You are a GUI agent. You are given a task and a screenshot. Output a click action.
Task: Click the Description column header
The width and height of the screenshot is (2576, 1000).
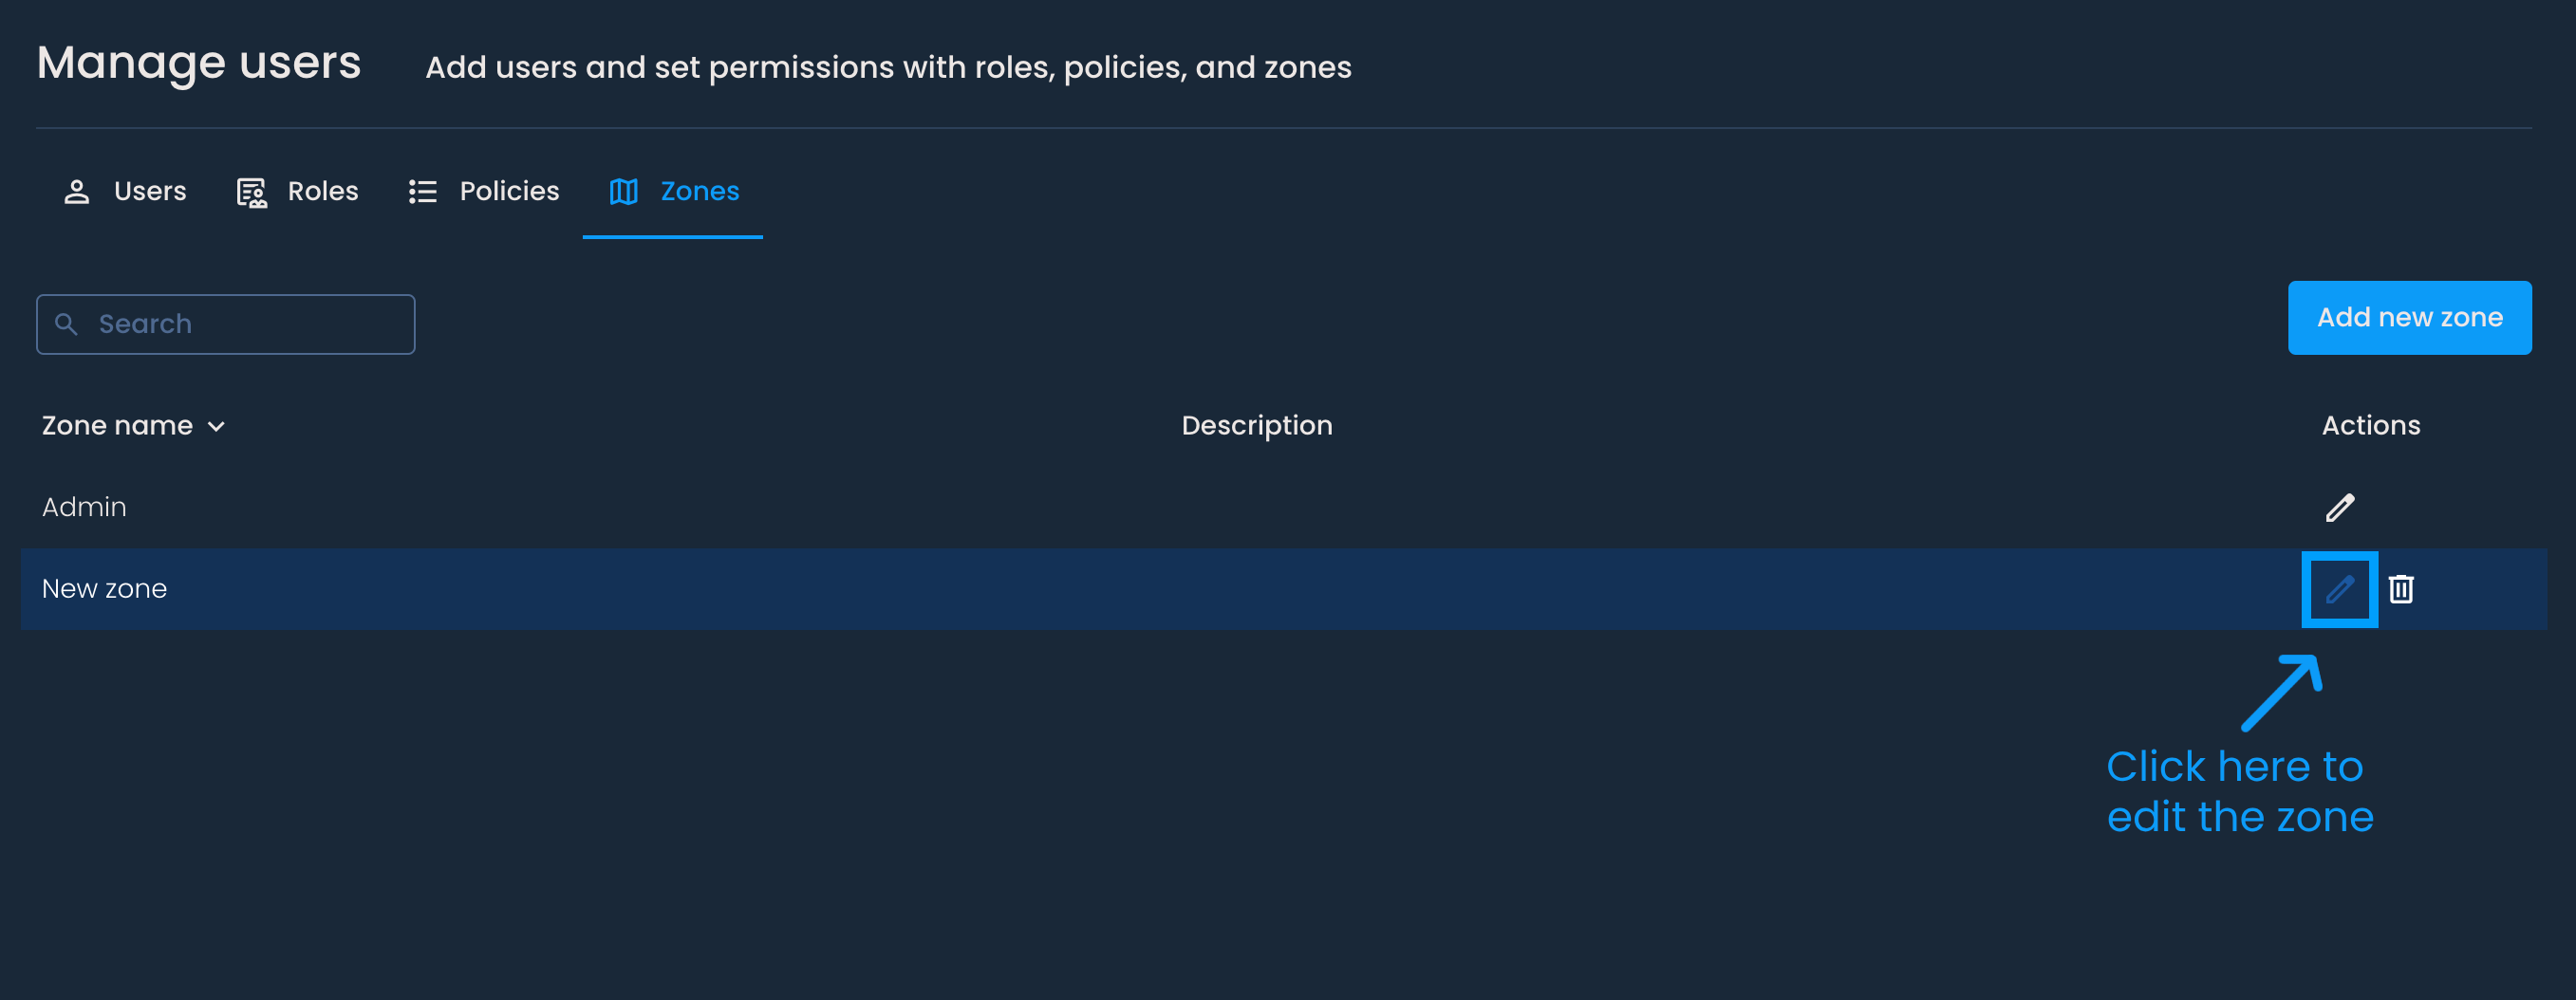(1256, 426)
